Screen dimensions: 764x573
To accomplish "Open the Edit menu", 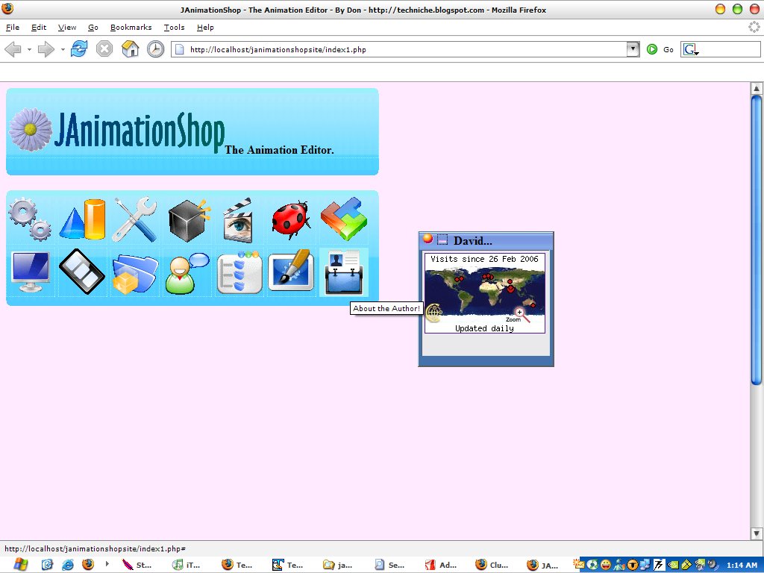I will pyautogui.click(x=39, y=28).
